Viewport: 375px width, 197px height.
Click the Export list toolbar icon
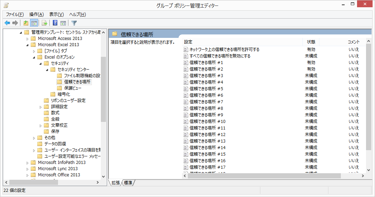(45, 23)
